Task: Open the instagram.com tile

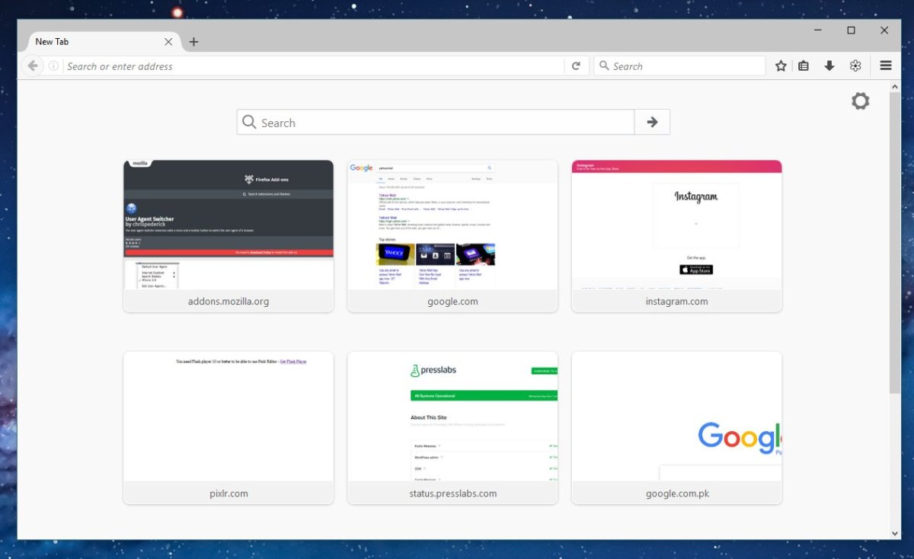Action: (676, 236)
